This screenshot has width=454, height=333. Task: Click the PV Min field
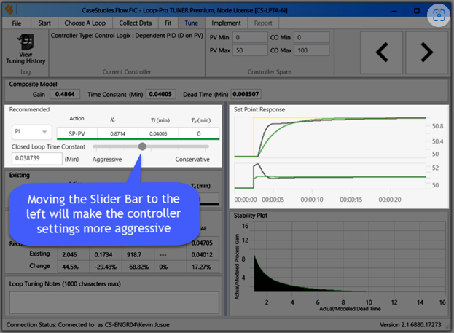[250, 37]
